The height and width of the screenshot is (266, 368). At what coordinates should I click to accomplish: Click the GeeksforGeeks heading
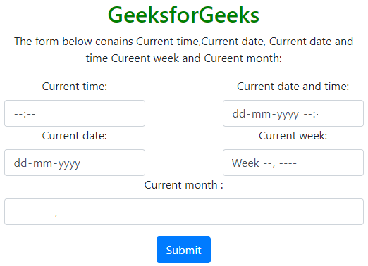click(183, 15)
